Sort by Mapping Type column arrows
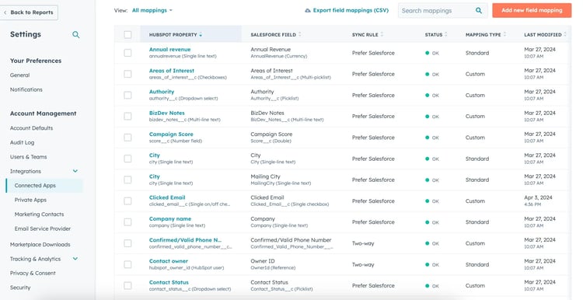Viewport: 583px width, 300px height. (504, 34)
